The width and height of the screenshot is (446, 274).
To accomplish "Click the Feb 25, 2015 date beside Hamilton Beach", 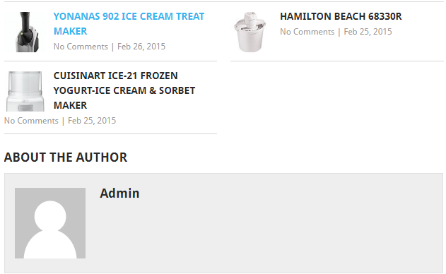I will pos(368,32).
